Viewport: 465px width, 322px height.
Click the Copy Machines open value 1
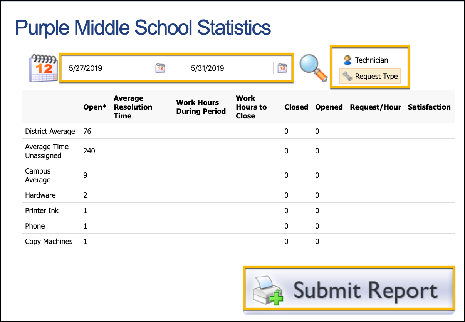pyautogui.click(x=85, y=241)
